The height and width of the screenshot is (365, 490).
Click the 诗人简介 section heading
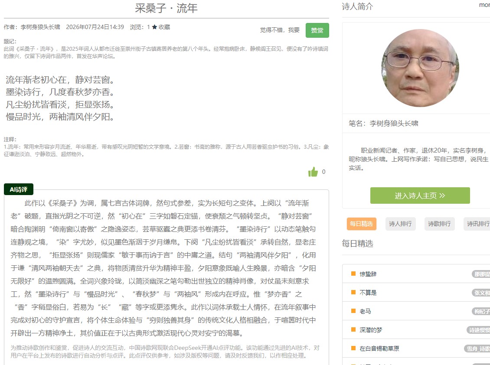[357, 6]
